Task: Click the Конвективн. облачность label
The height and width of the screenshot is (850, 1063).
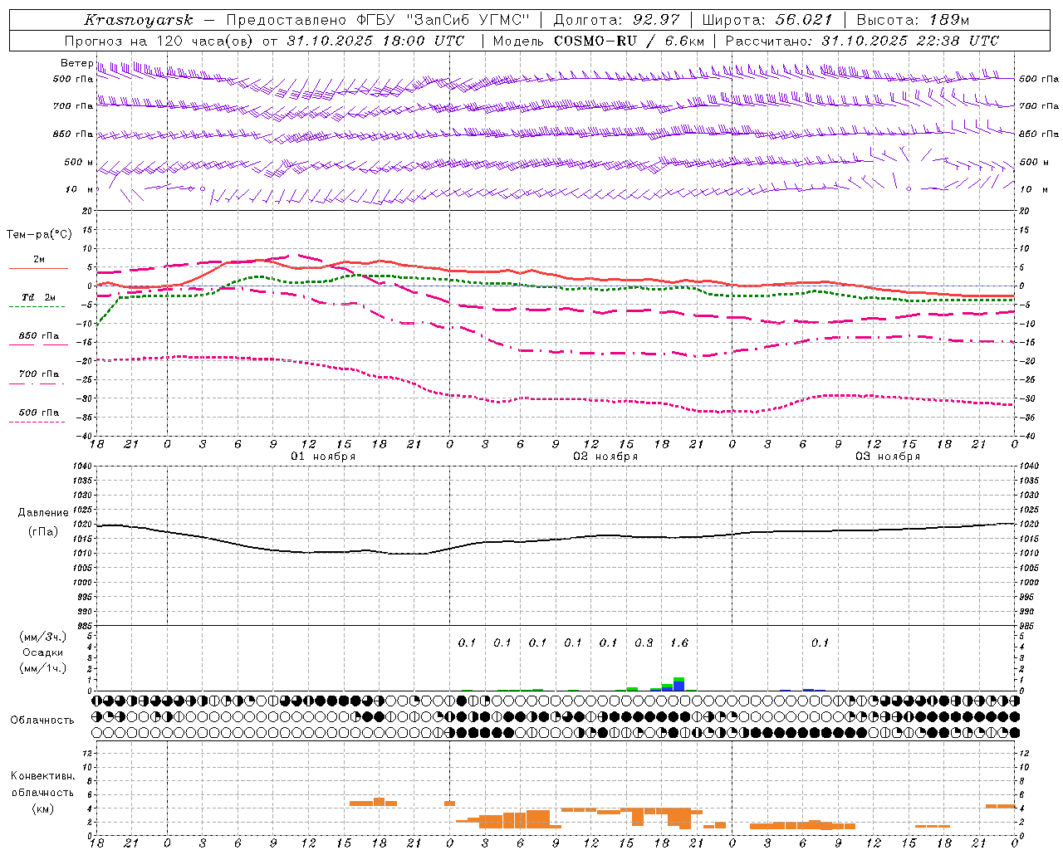Action: [42, 784]
